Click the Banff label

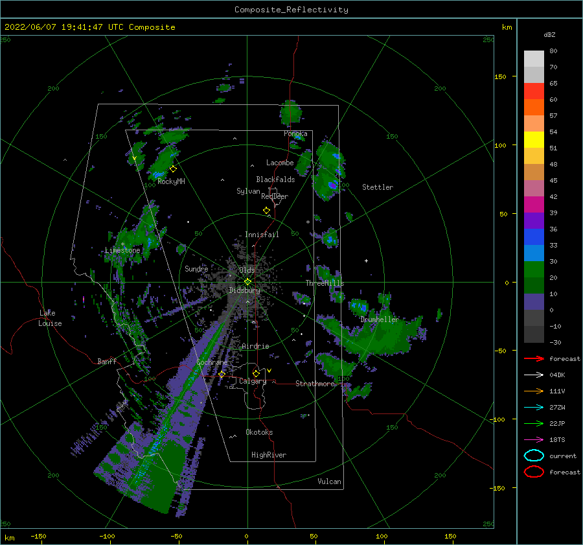click(x=107, y=361)
